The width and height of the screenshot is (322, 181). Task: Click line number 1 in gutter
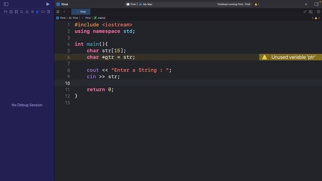68,25
